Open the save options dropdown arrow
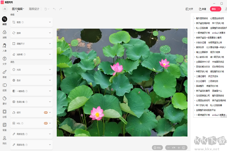This screenshot has width=227, height=151. click(x=219, y=9)
